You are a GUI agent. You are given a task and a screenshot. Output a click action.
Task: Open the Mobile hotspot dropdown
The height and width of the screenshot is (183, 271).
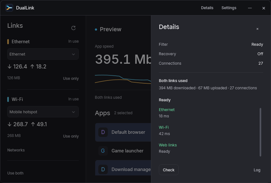43,112
